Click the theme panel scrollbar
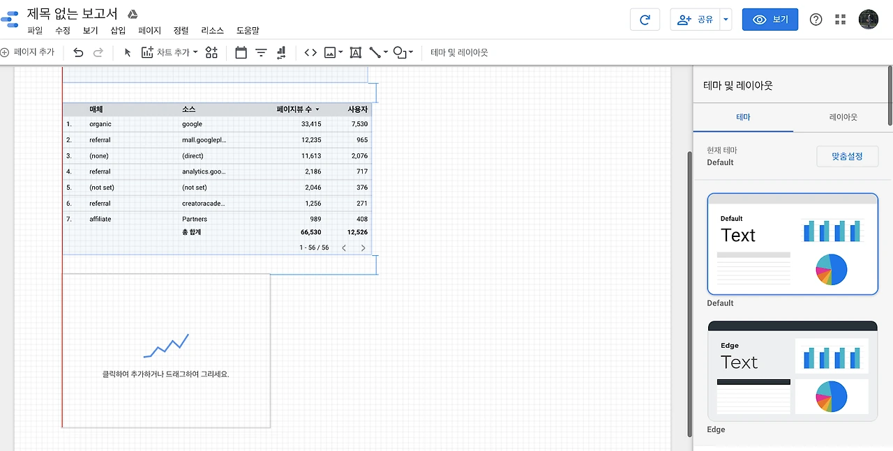The height and width of the screenshot is (451, 893). coord(890,95)
